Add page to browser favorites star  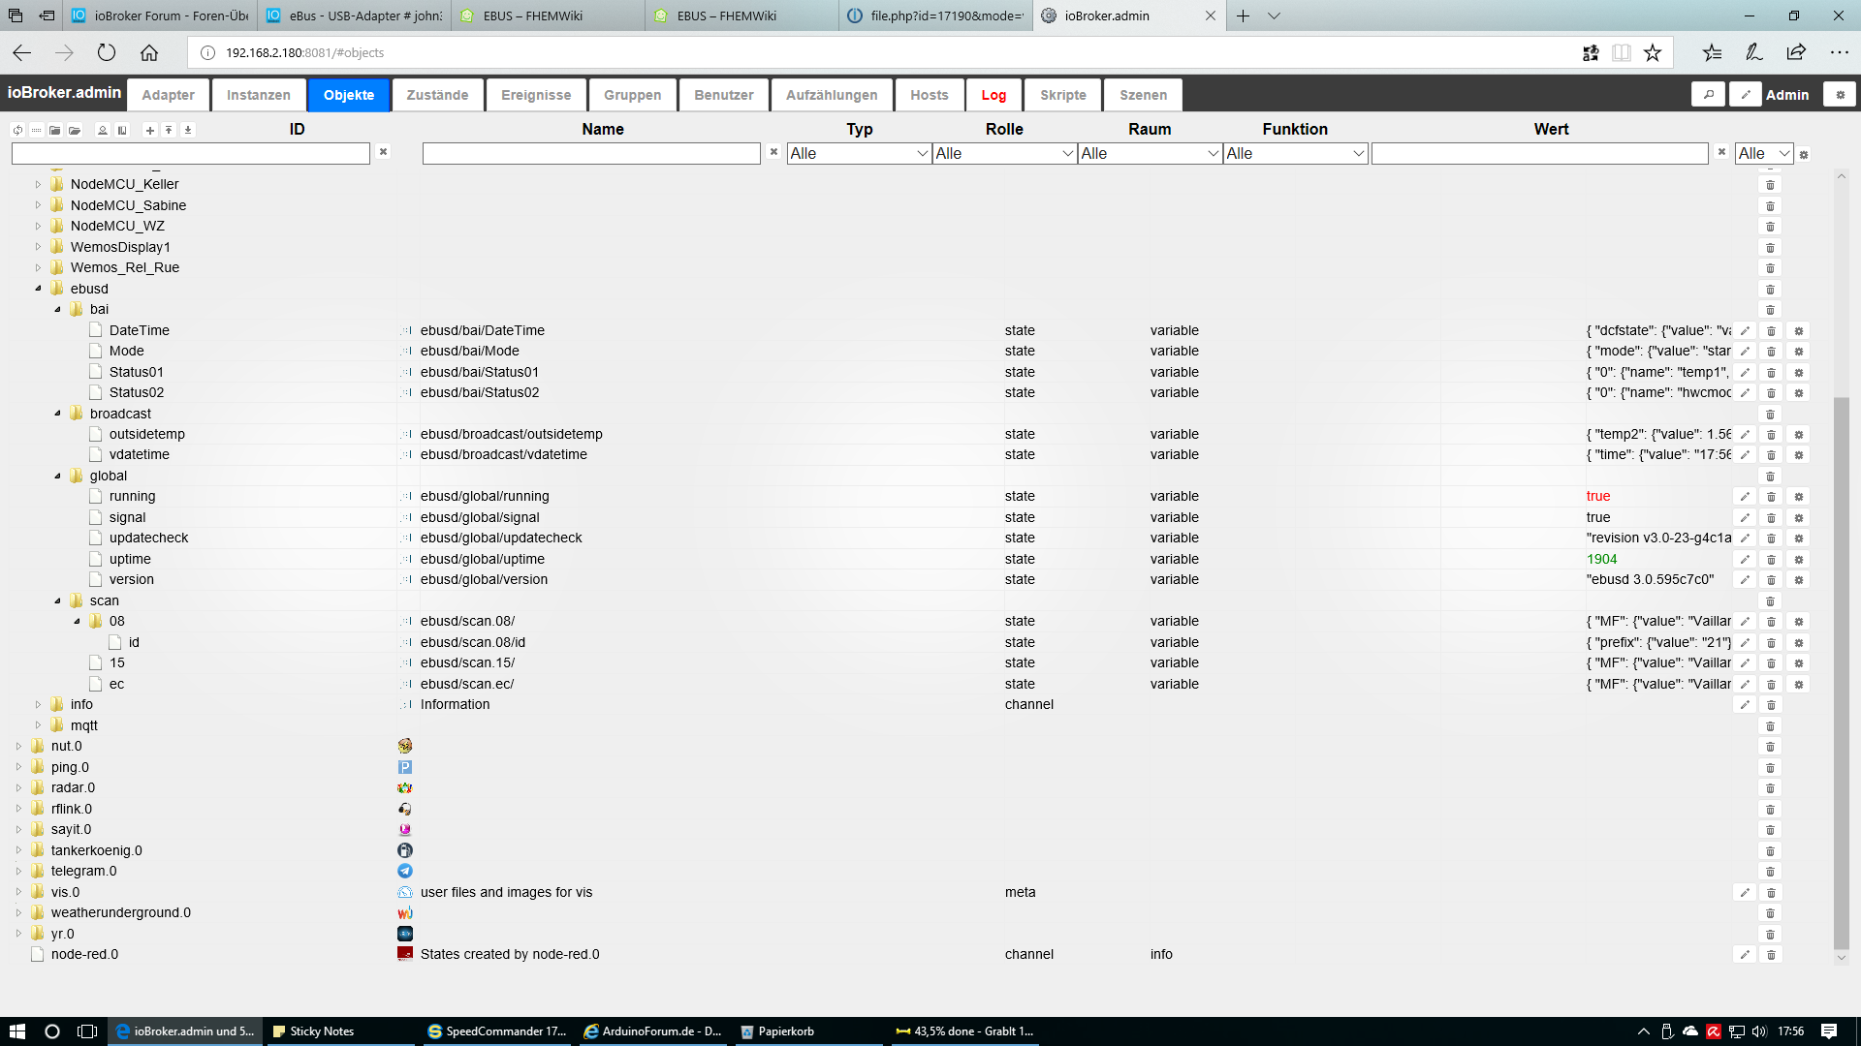tap(1653, 52)
